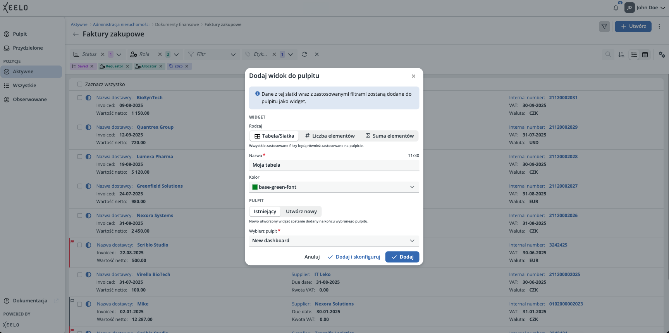Open the Filtr dropdown
This screenshot has width=669, height=333.
212,54
